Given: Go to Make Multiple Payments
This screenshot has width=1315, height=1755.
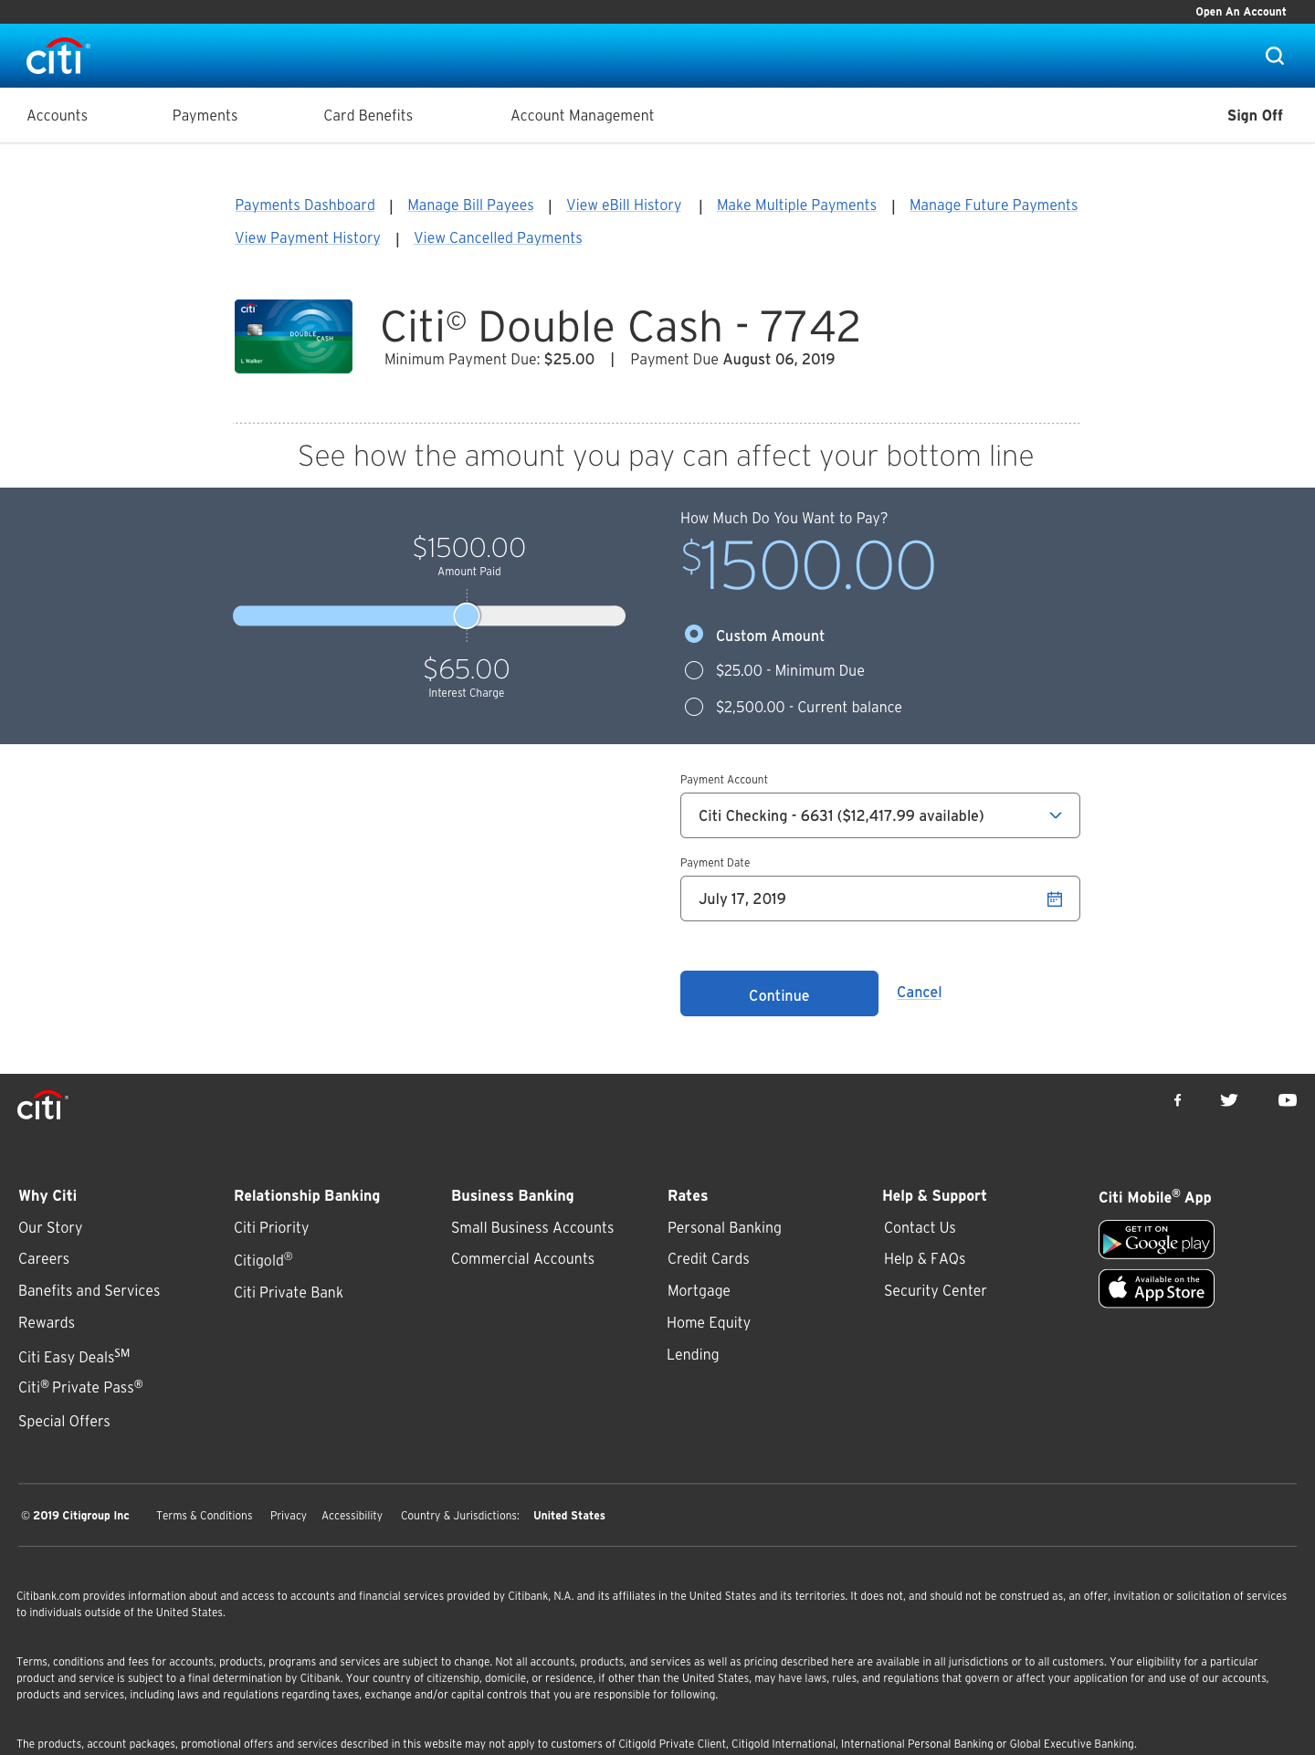Looking at the screenshot, I should [796, 205].
